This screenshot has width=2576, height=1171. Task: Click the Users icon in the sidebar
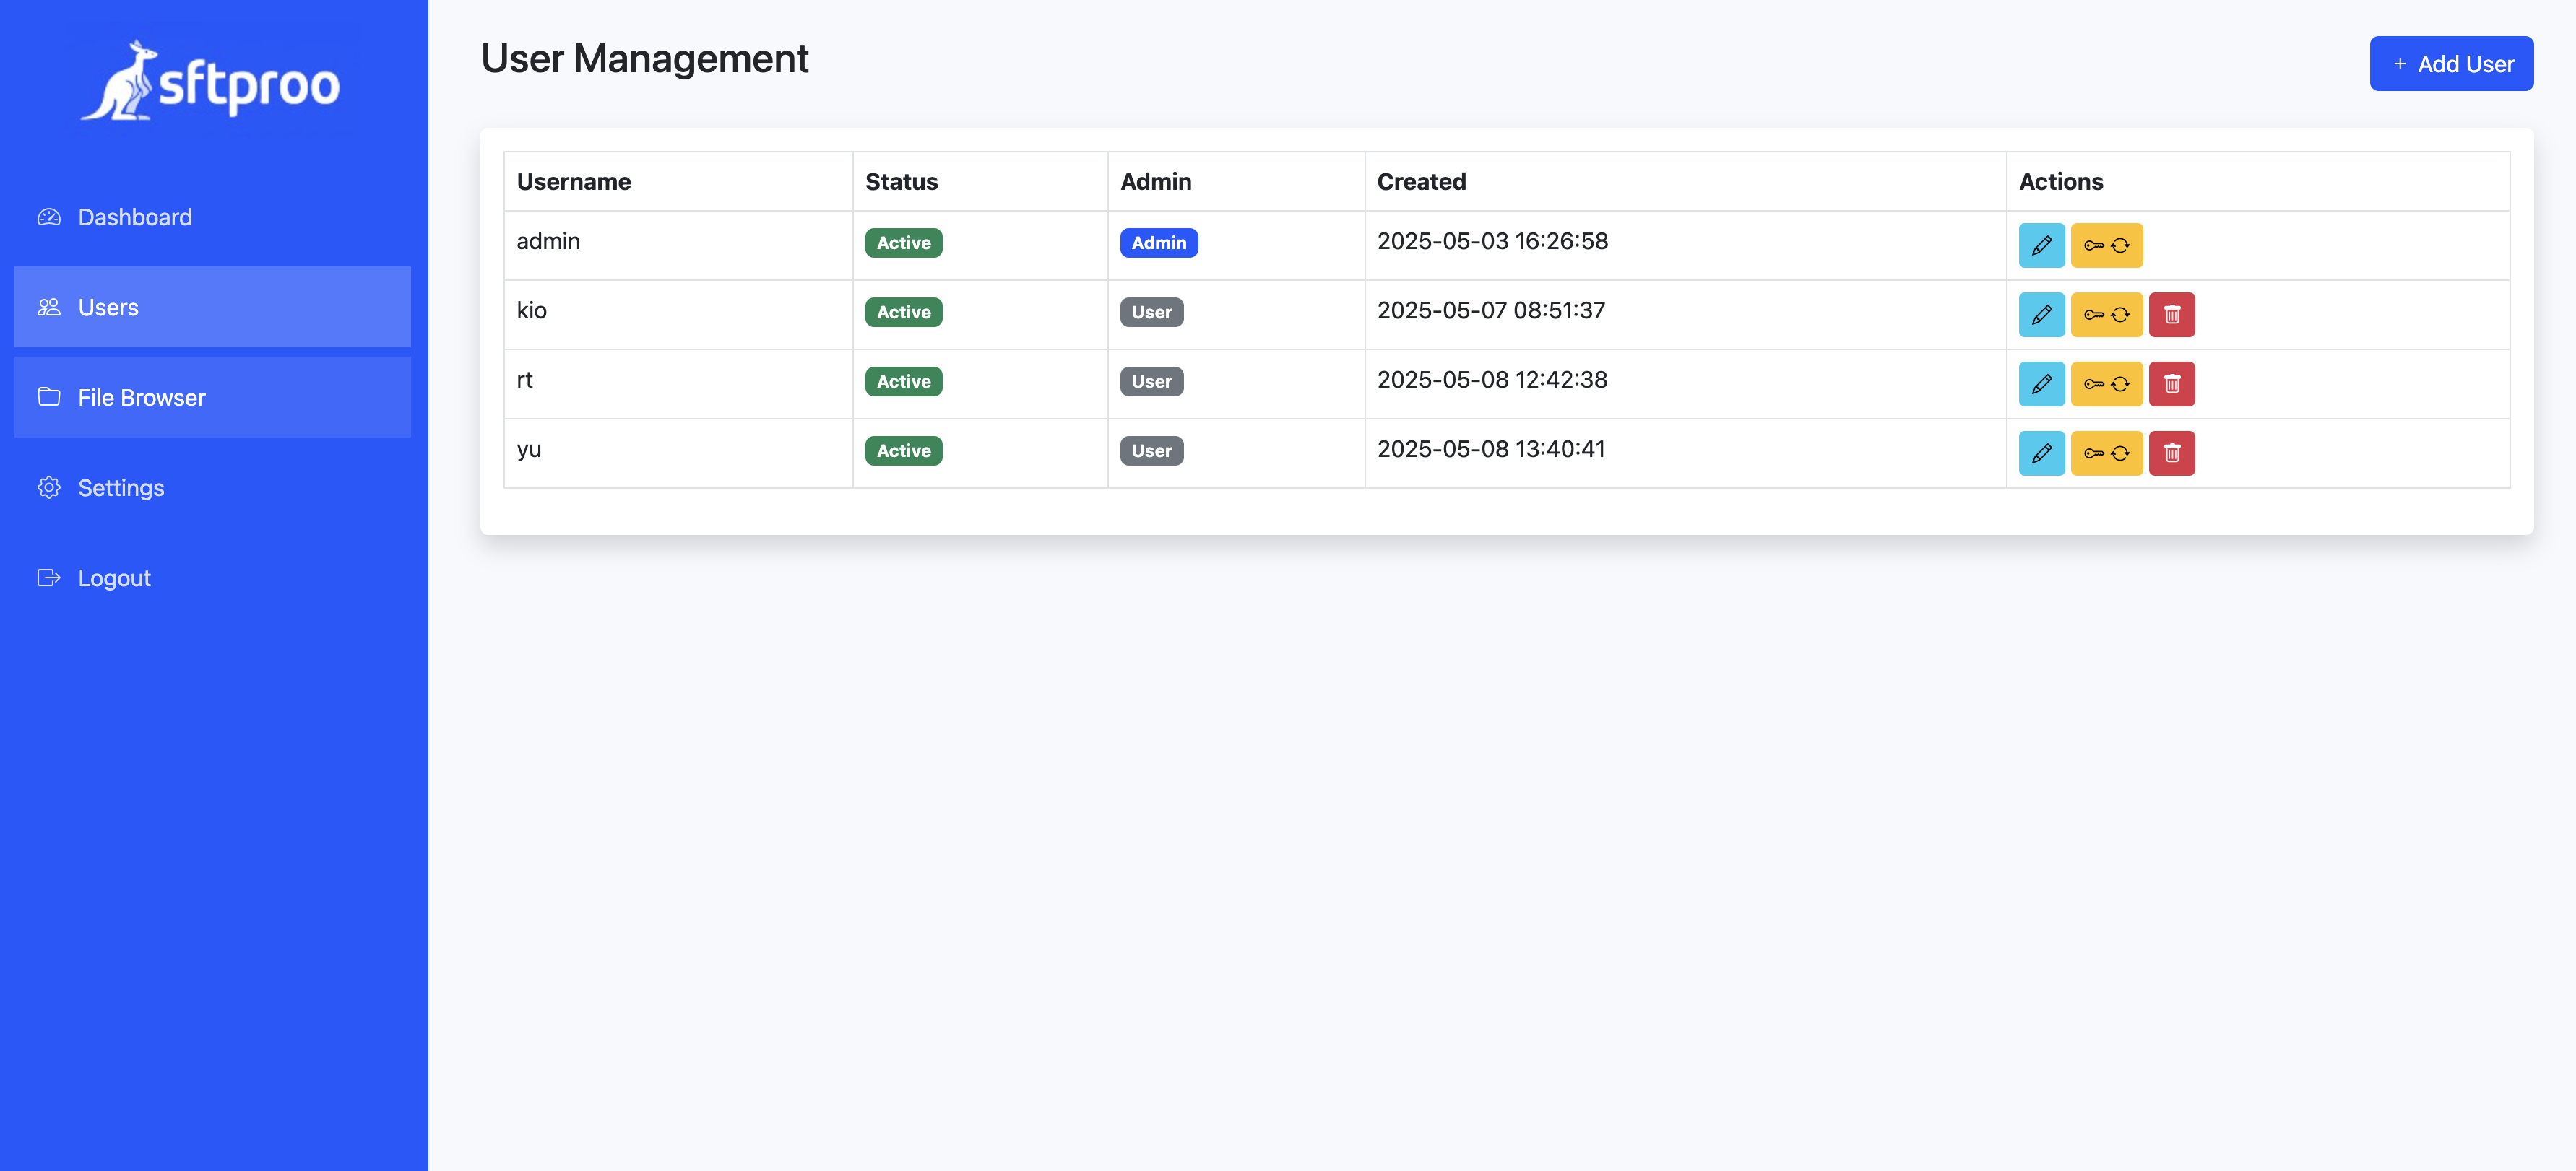click(49, 307)
